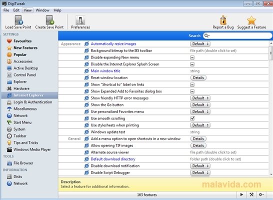Select Windows Media Player category
Viewport: 273px width, 200px height.
[32, 149]
